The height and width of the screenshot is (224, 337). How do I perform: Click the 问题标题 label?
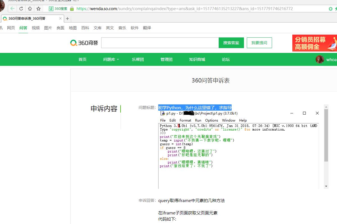pyautogui.click(x=147, y=107)
